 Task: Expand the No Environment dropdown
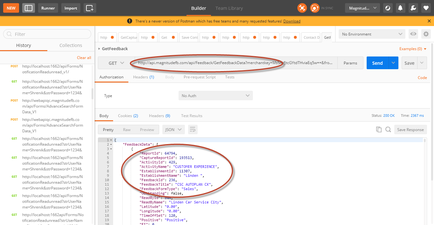coord(372,34)
